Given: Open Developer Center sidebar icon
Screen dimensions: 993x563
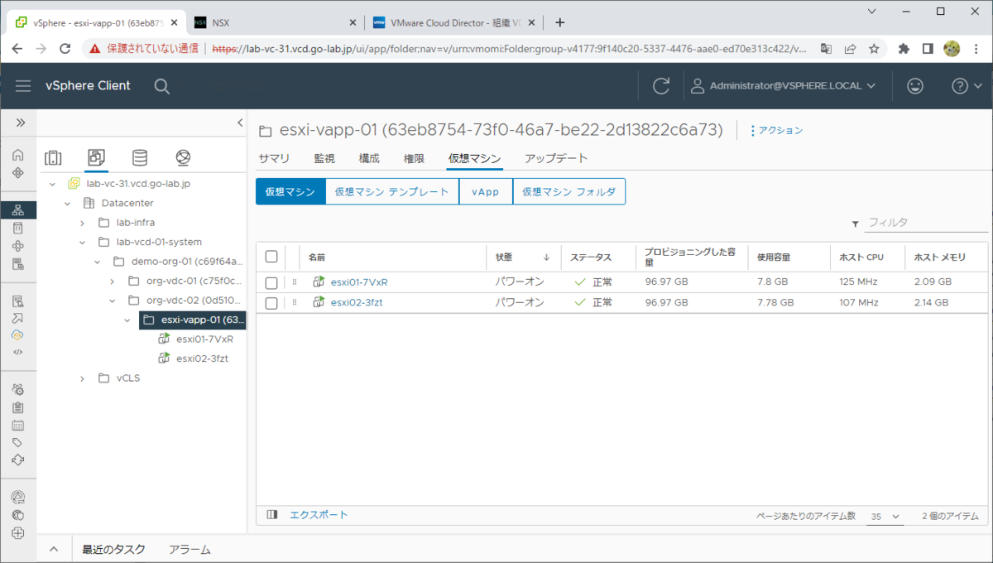Looking at the screenshot, I should (x=18, y=352).
